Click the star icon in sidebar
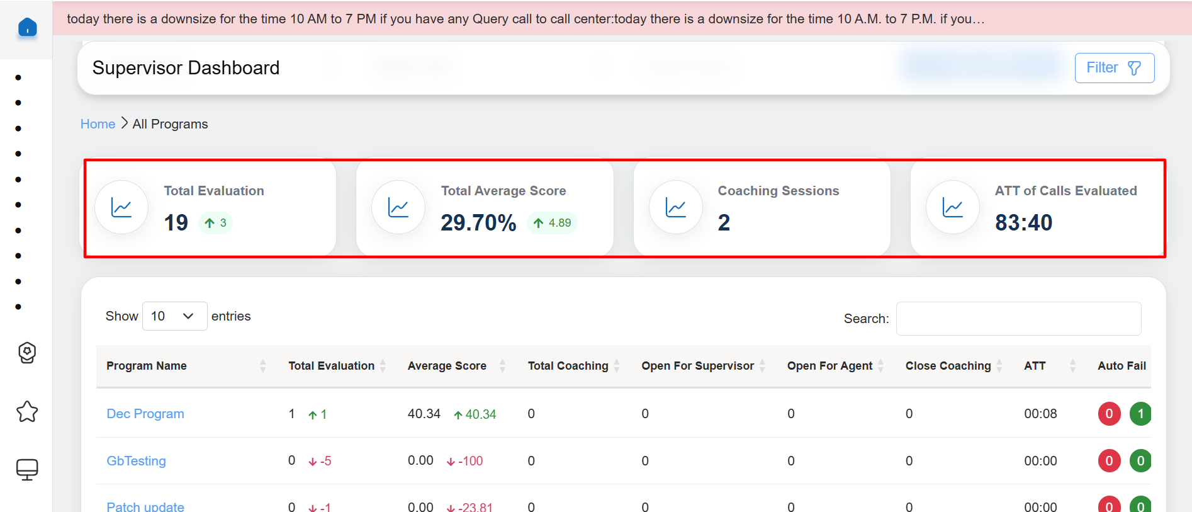The width and height of the screenshot is (1192, 512). click(x=27, y=412)
